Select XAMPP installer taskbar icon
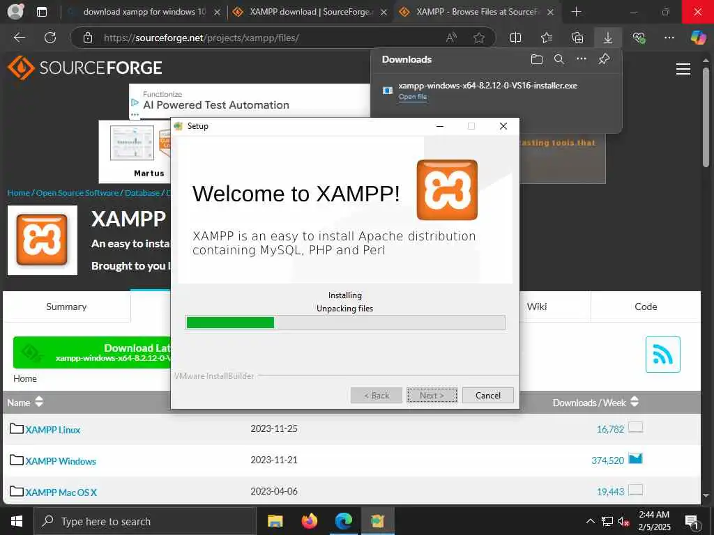This screenshot has width=714, height=535. (x=377, y=521)
